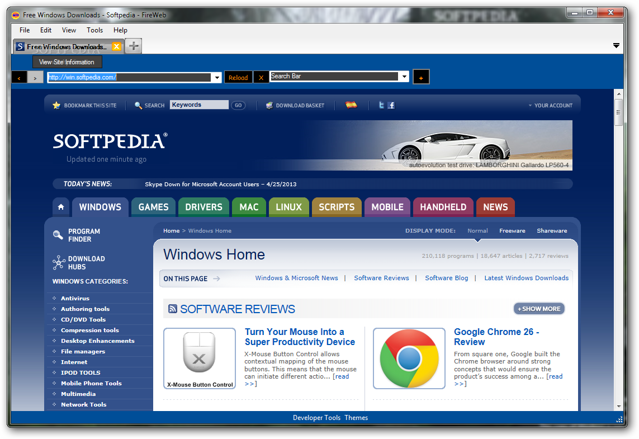Select the WINDOWS navigation tab

pos(100,207)
